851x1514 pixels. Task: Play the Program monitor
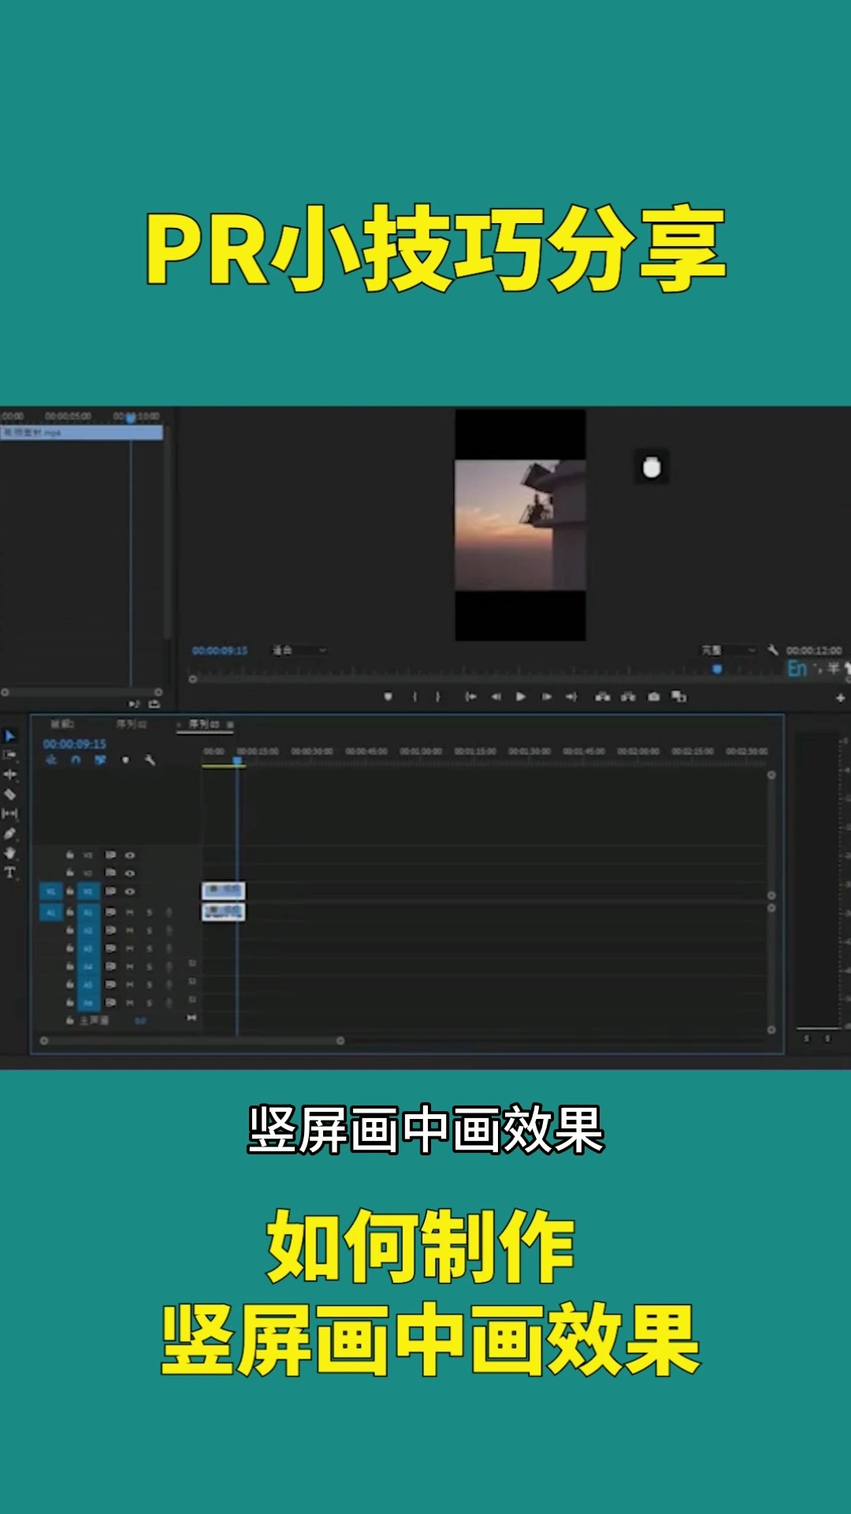521,696
